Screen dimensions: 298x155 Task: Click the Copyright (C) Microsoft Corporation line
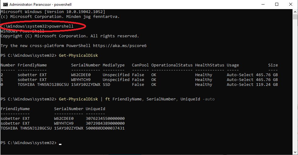[x=70, y=36]
